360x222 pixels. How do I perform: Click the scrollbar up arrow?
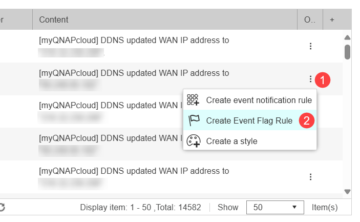347,37
